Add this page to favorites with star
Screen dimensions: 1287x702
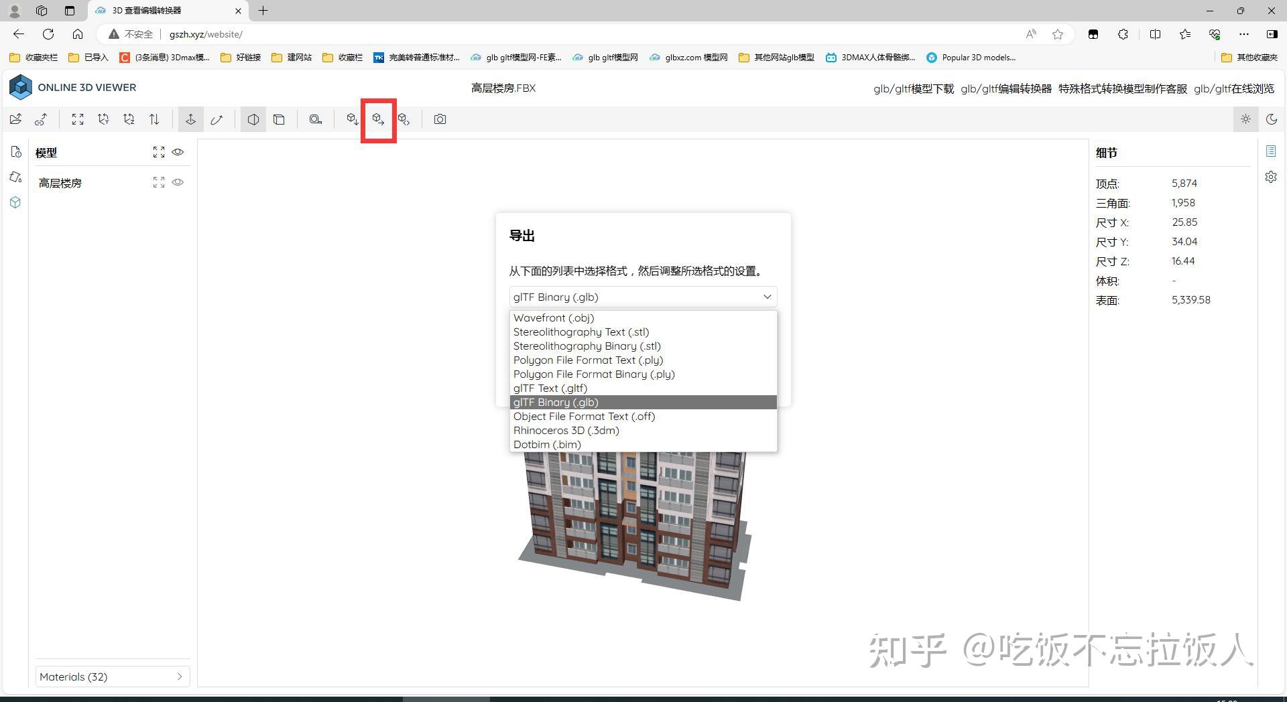point(1058,34)
